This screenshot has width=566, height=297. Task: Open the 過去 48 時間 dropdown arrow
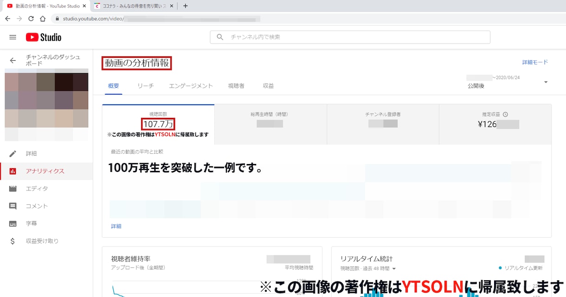(394, 268)
